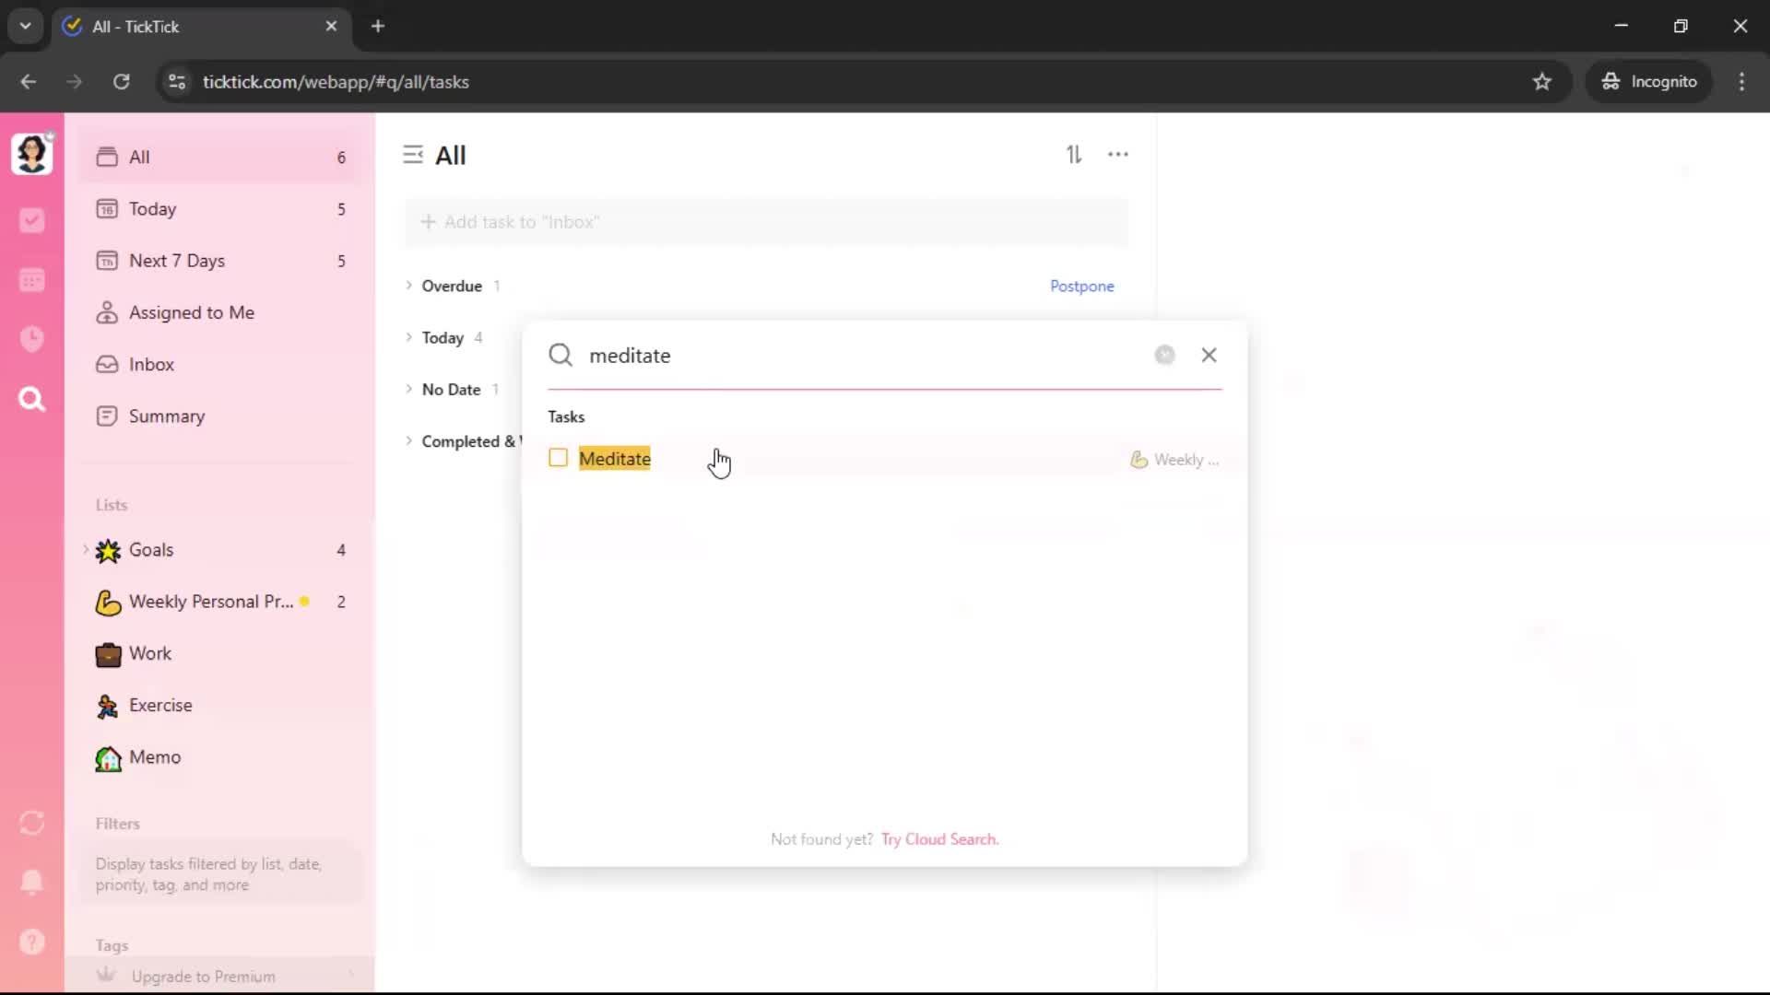Close the search dialog with X
1770x995 pixels.
(x=1209, y=355)
